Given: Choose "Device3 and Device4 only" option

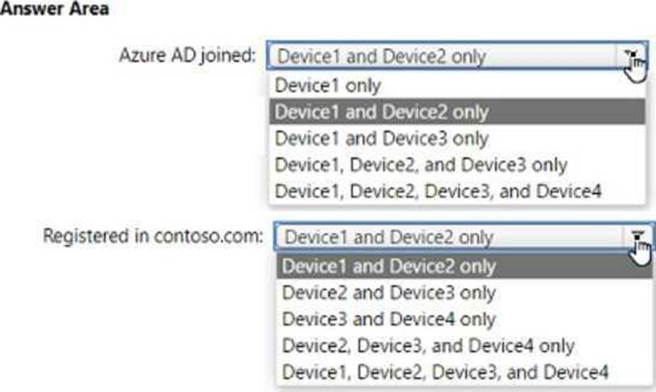Looking at the screenshot, I should point(389,319).
